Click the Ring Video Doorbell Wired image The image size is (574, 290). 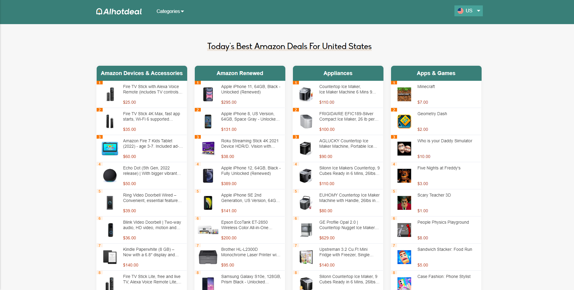click(110, 203)
